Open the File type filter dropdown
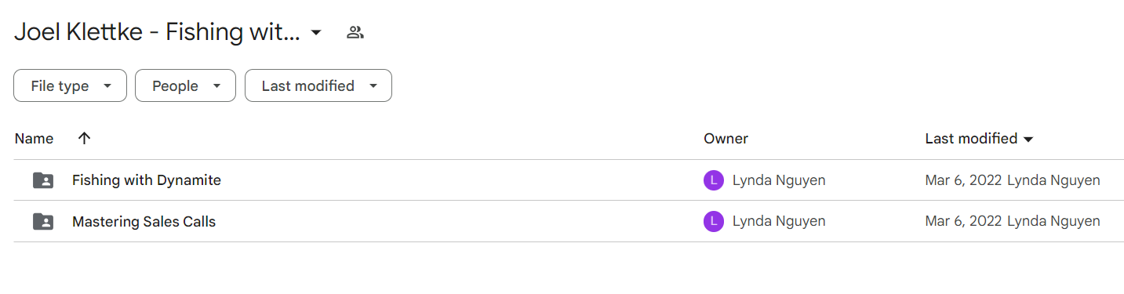This screenshot has width=1124, height=294. pos(70,86)
